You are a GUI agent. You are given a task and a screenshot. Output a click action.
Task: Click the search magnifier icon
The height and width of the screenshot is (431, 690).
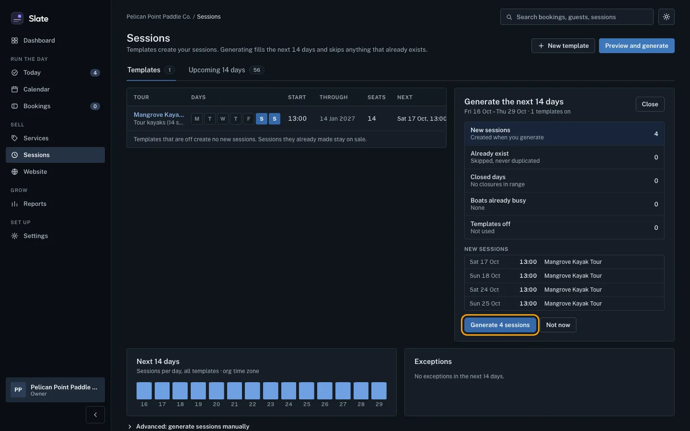pos(509,17)
